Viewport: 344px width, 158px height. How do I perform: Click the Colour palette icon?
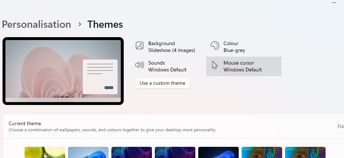215,45
